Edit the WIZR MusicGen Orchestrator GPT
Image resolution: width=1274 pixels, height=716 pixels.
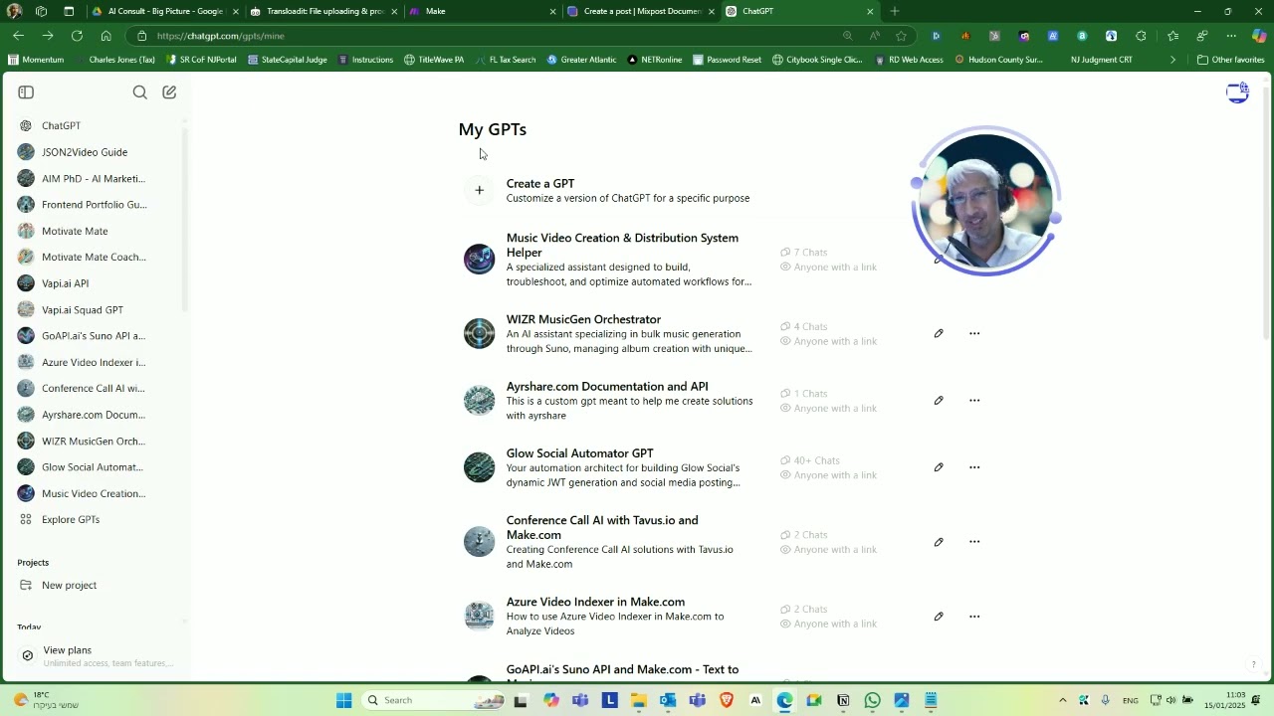coord(939,333)
